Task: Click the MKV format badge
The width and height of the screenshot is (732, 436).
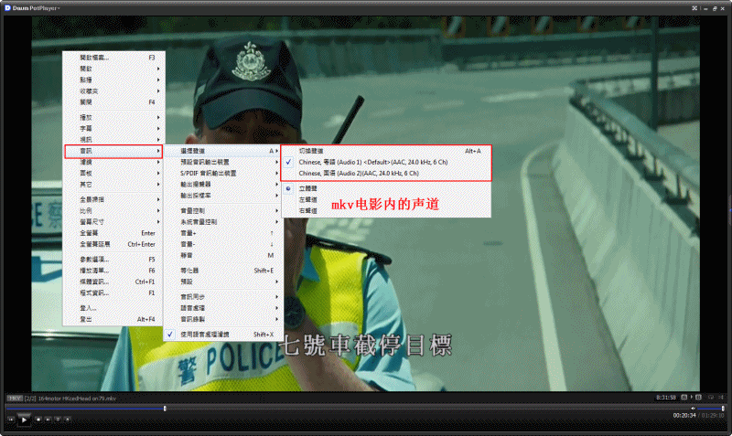Action: 15,399
